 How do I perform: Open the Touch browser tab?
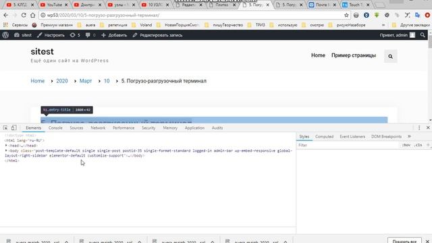click(x=356, y=5)
